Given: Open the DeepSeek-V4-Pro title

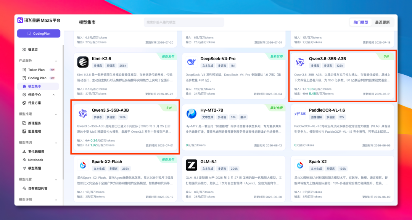Looking at the screenshot, I should (218, 59).
